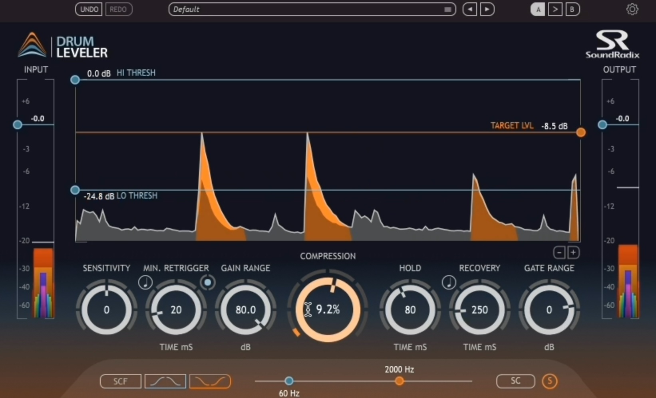Click the 2000 Hz filter slider handle
The image size is (656, 398).
point(399,381)
